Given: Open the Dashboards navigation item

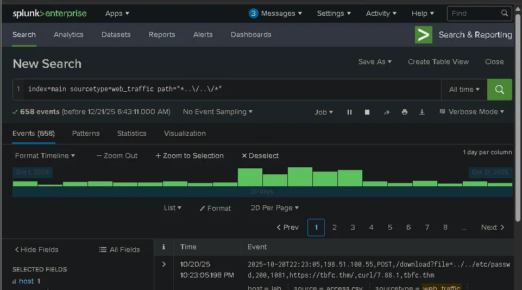Looking at the screenshot, I should pyautogui.click(x=250, y=35).
